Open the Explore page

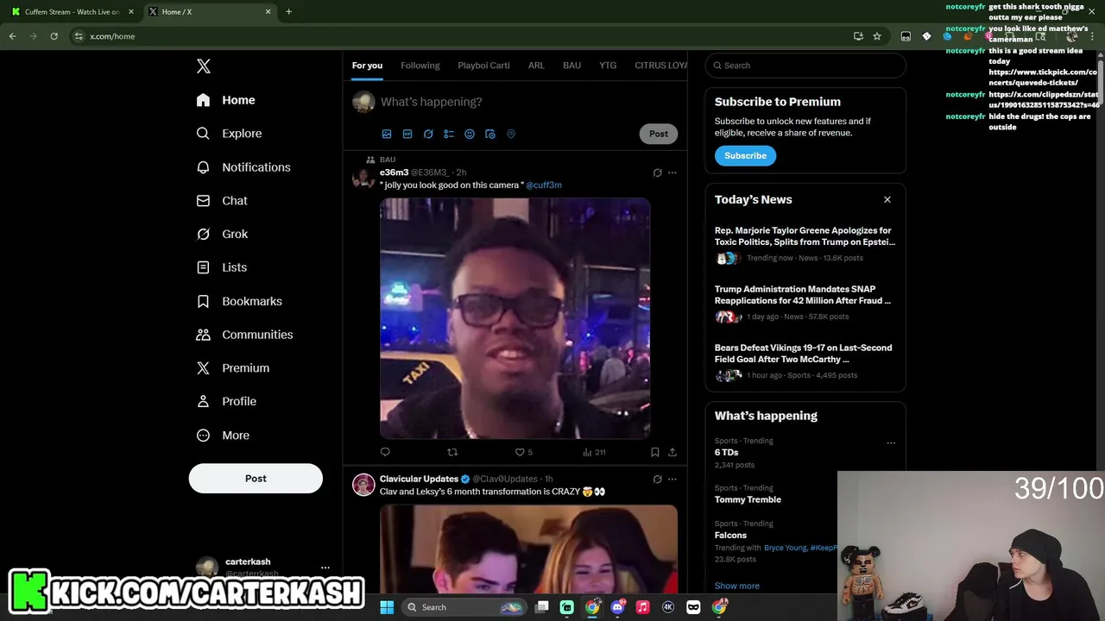point(229,134)
